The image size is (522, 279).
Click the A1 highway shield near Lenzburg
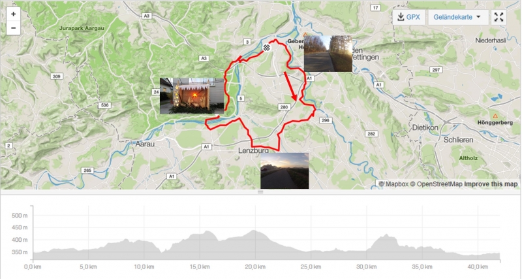tap(206, 146)
